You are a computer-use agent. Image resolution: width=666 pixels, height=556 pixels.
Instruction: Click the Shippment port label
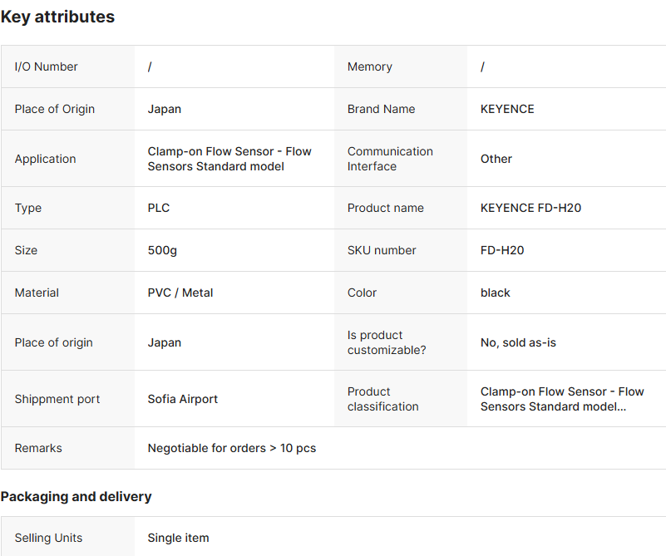point(57,399)
